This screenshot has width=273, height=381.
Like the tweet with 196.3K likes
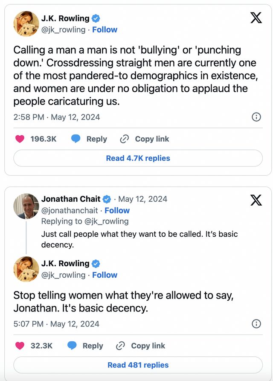pyautogui.click(x=20, y=139)
